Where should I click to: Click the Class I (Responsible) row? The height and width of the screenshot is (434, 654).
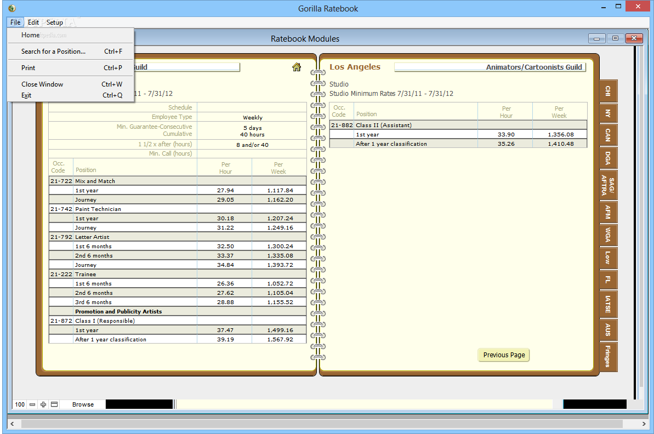[178, 321]
